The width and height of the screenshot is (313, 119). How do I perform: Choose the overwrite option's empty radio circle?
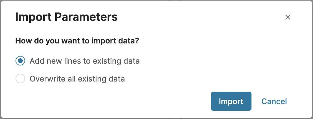(20, 79)
